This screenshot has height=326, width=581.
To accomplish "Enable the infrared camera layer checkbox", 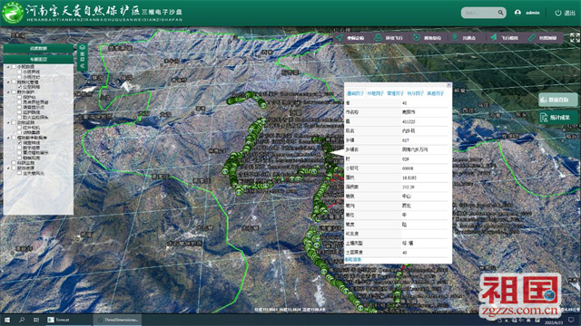I will coord(19,128).
